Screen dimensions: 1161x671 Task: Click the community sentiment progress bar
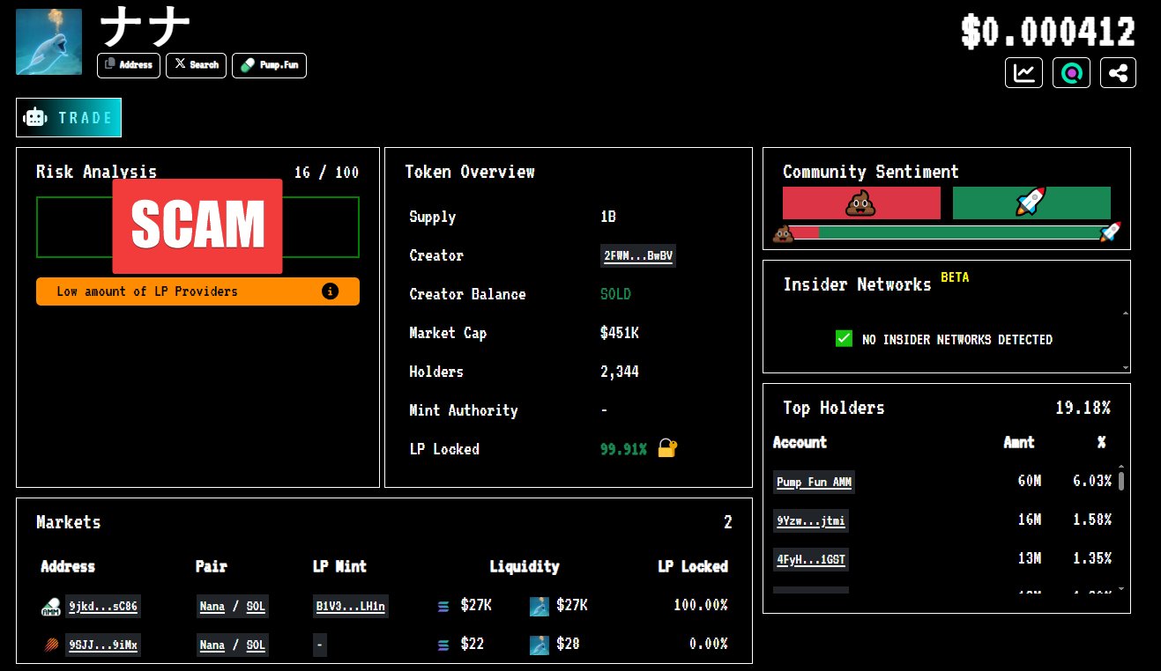[x=947, y=232]
